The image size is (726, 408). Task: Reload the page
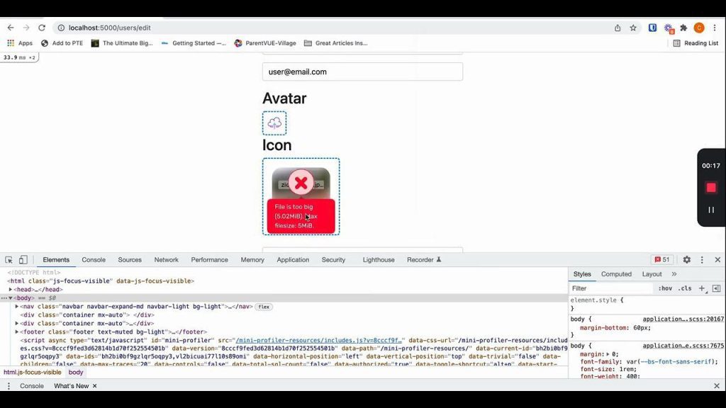tap(42, 28)
